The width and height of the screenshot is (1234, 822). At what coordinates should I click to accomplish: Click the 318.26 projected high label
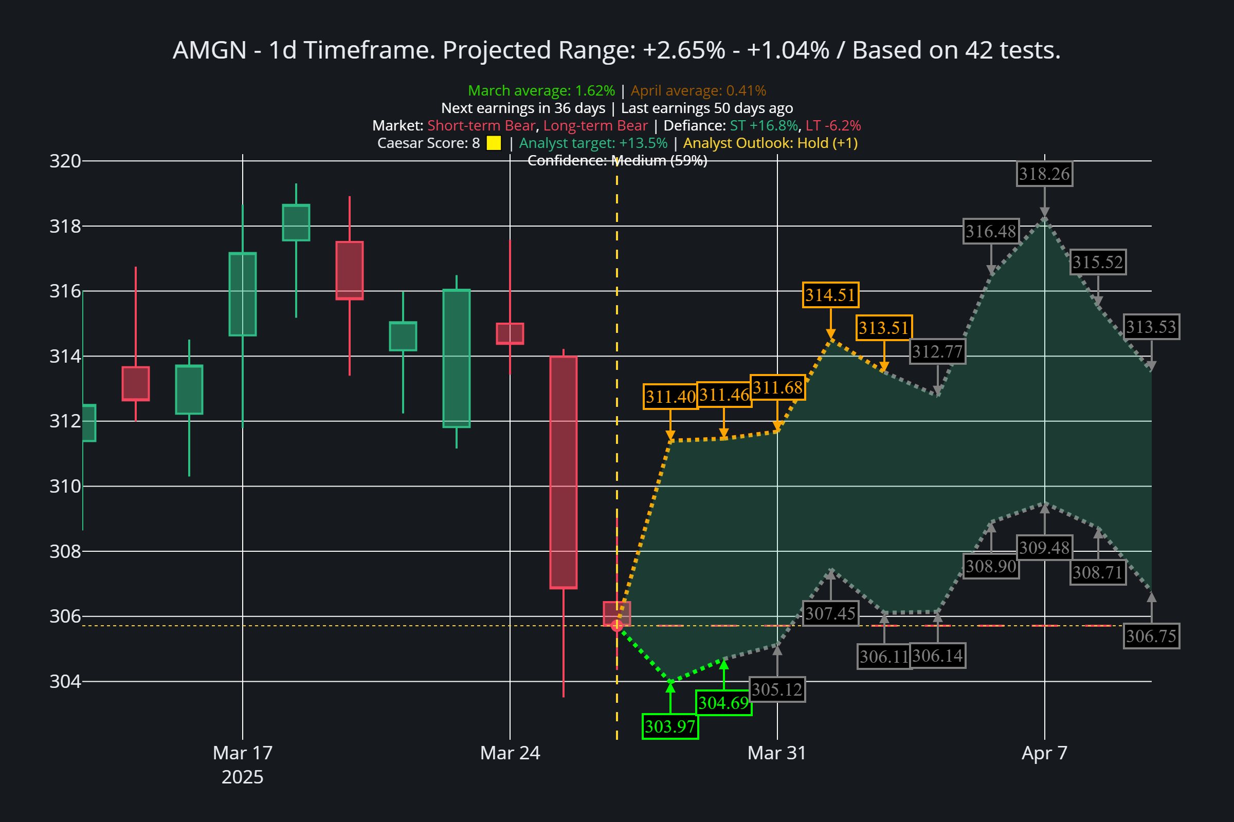pos(1044,174)
